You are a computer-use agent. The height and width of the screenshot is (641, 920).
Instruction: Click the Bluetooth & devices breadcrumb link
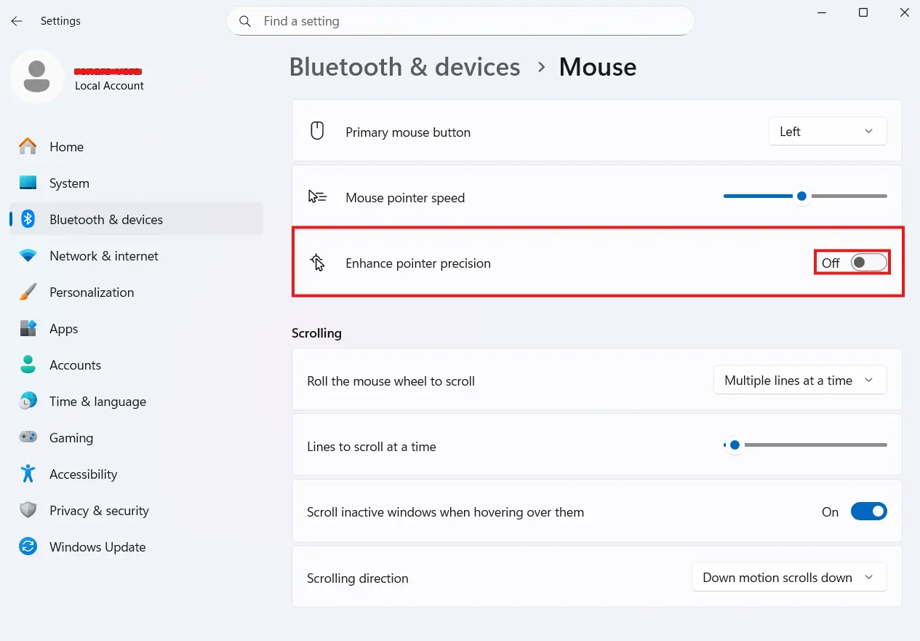[404, 67]
